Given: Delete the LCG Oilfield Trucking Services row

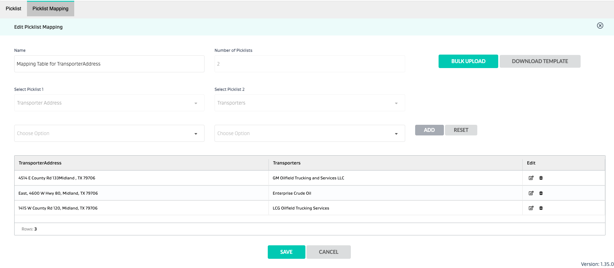Looking at the screenshot, I should (541, 208).
